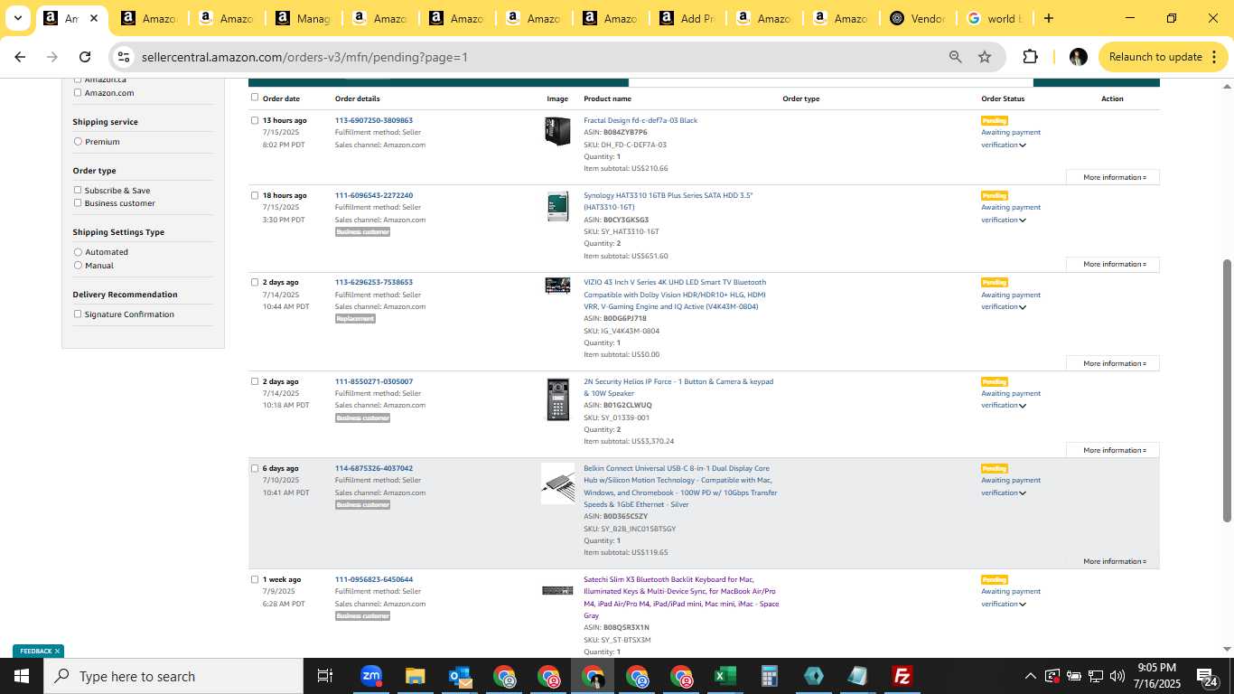Open site information icon in address bar
The width and height of the screenshot is (1234, 694).
pyautogui.click(x=124, y=57)
